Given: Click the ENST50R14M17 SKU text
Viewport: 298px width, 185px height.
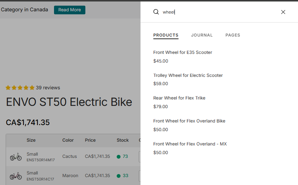Looking at the screenshot, I should coord(40,160).
